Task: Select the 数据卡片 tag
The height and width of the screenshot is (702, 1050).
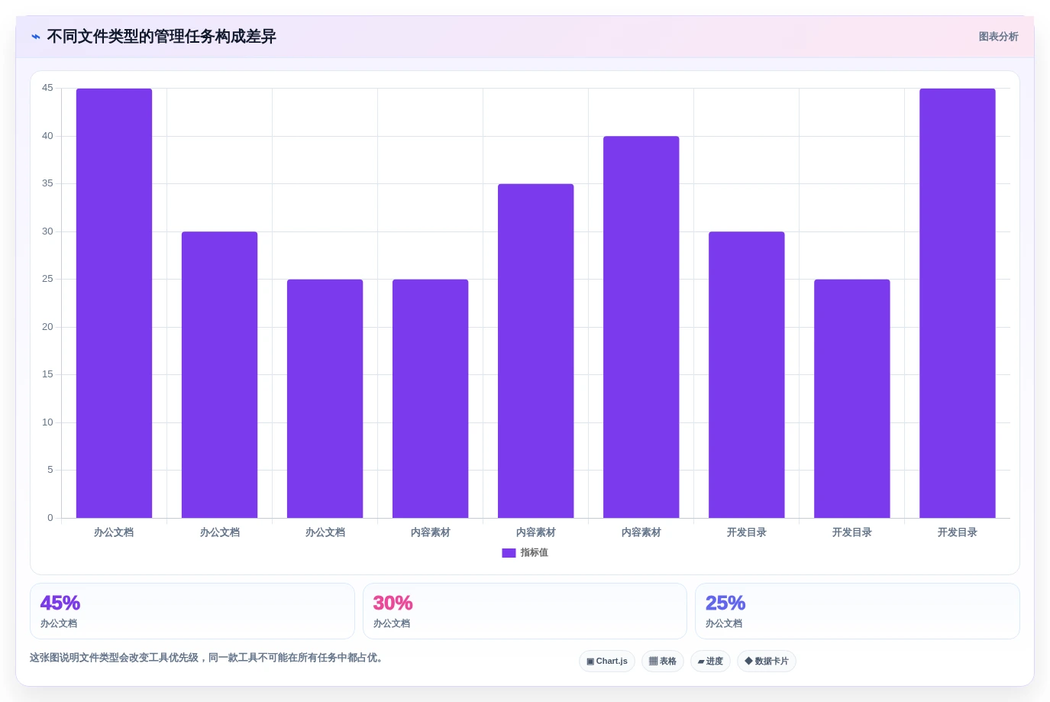Action: point(767,662)
